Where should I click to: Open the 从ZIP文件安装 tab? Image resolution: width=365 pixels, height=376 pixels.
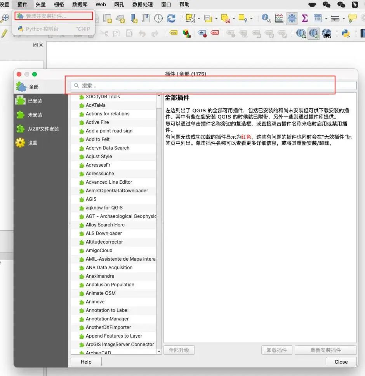pyautogui.click(x=40, y=129)
